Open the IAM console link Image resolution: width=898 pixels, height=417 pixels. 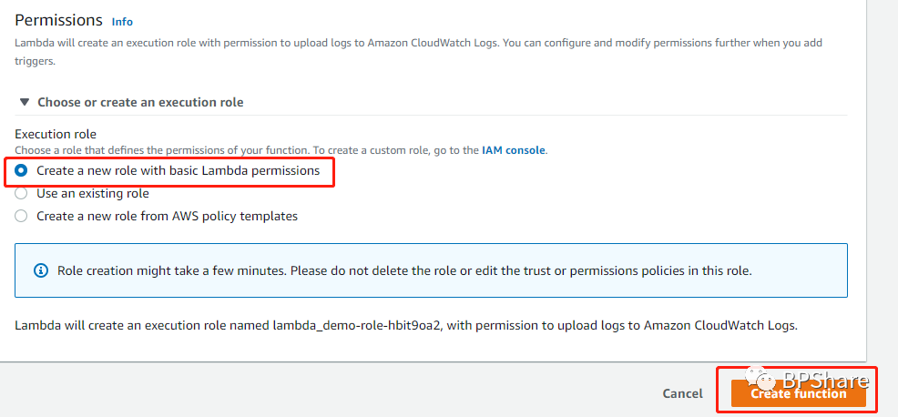click(513, 149)
